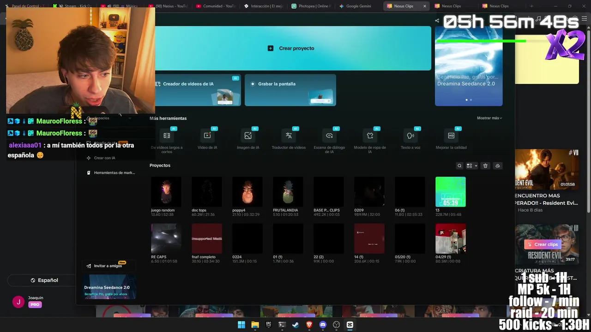Open the FRUTALANDIA project
The height and width of the screenshot is (332, 591).
tap(288, 192)
